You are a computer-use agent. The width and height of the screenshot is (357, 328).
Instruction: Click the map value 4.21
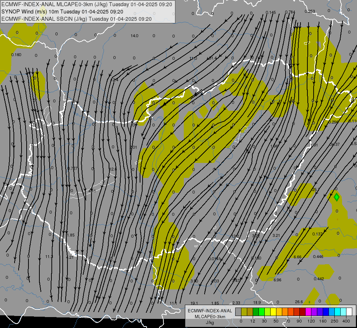70,257
